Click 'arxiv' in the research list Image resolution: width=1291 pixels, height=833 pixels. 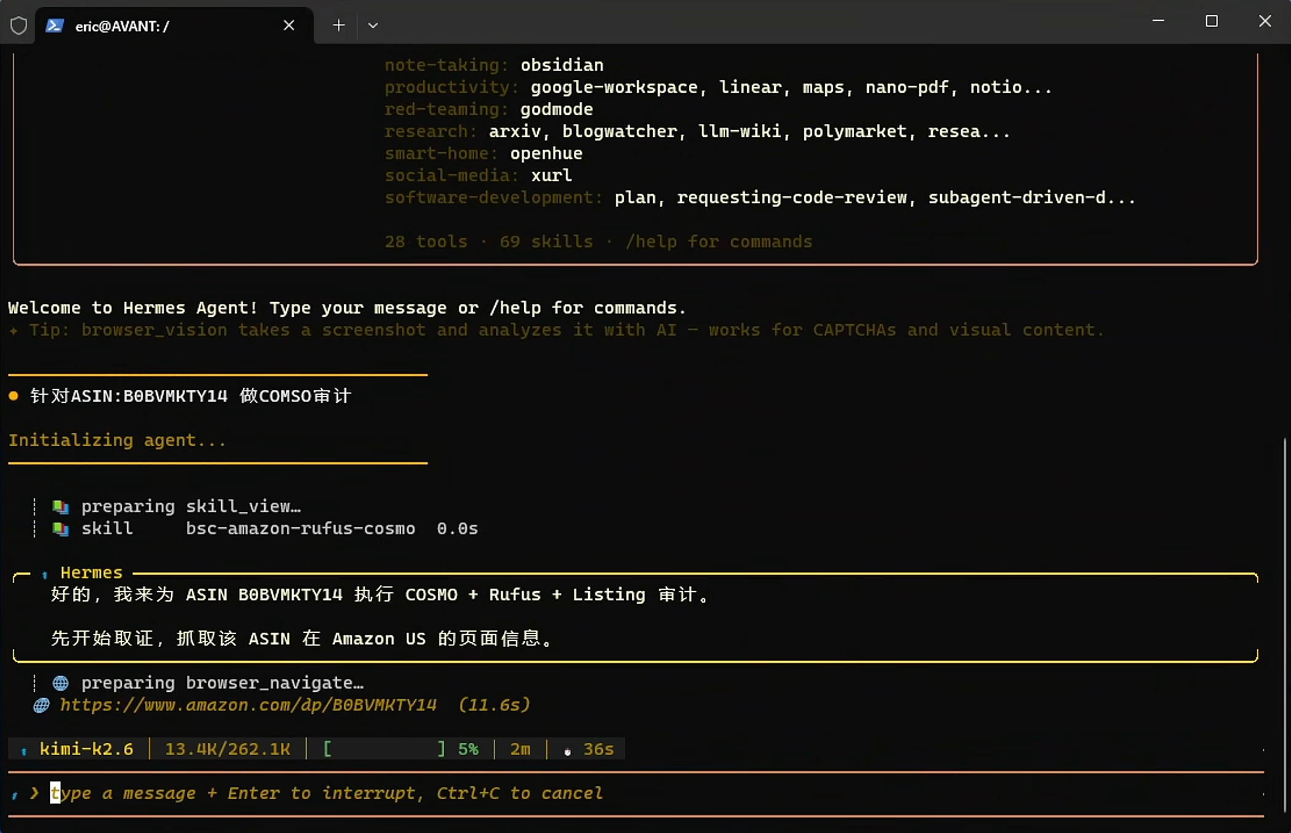tap(515, 131)
